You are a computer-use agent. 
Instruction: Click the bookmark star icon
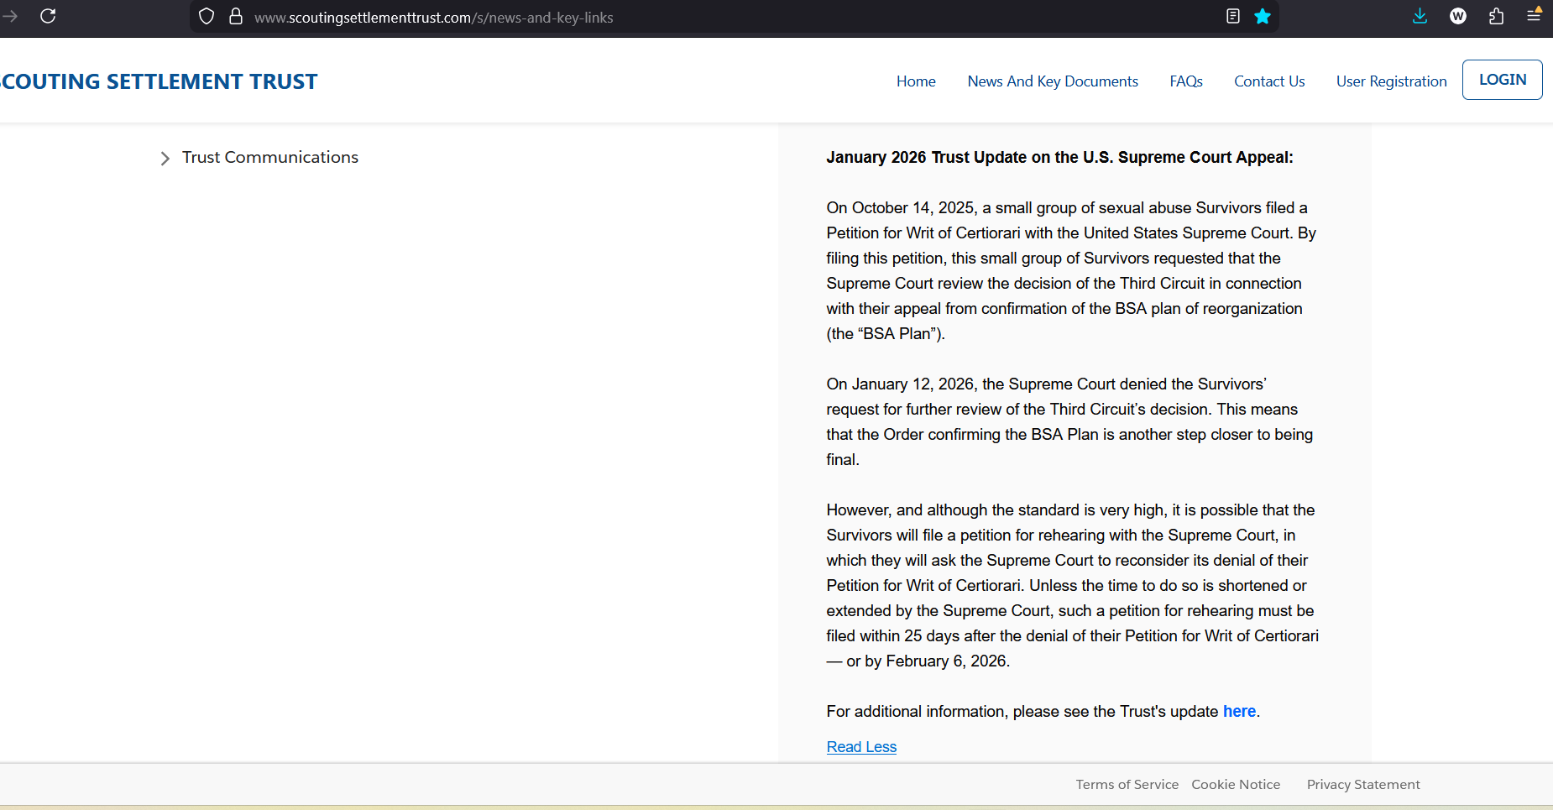pyautogui.click(x=1262, y=16)
